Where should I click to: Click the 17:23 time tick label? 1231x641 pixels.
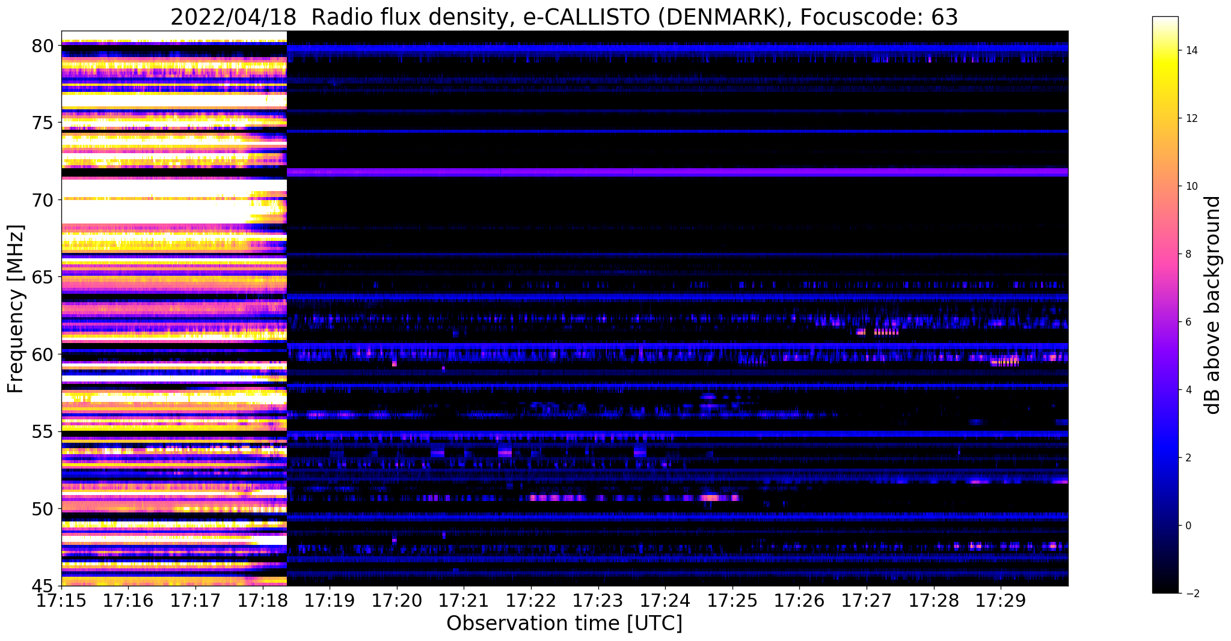point(598,601)
